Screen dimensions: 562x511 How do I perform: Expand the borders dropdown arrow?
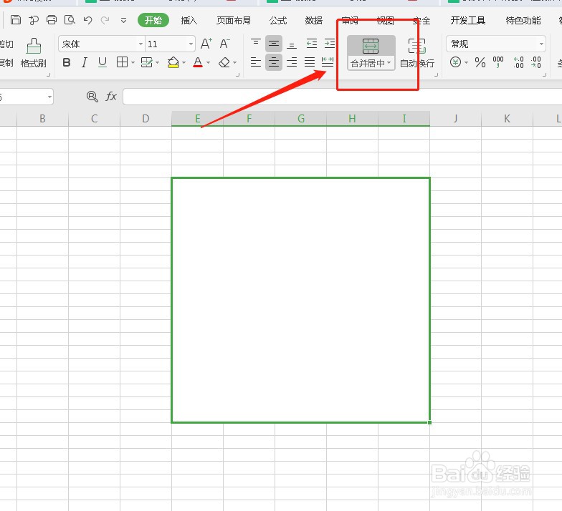pos(133,63)
